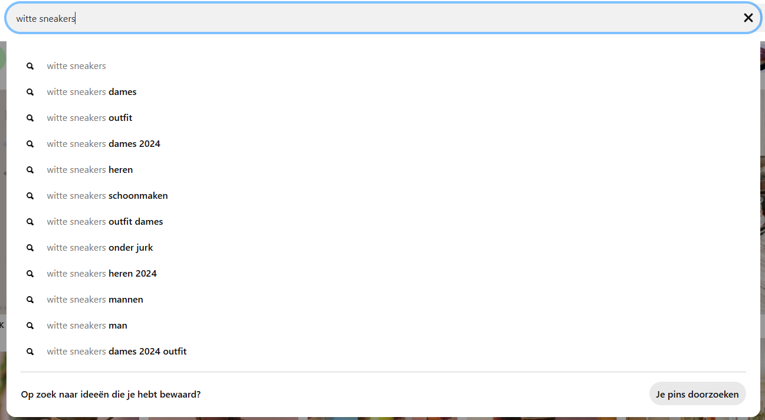Screen dimensions: 765x420
Task: Pick 'witte sneakers dames 2024 outfit' suggestion
Action: tap(117, 352)
